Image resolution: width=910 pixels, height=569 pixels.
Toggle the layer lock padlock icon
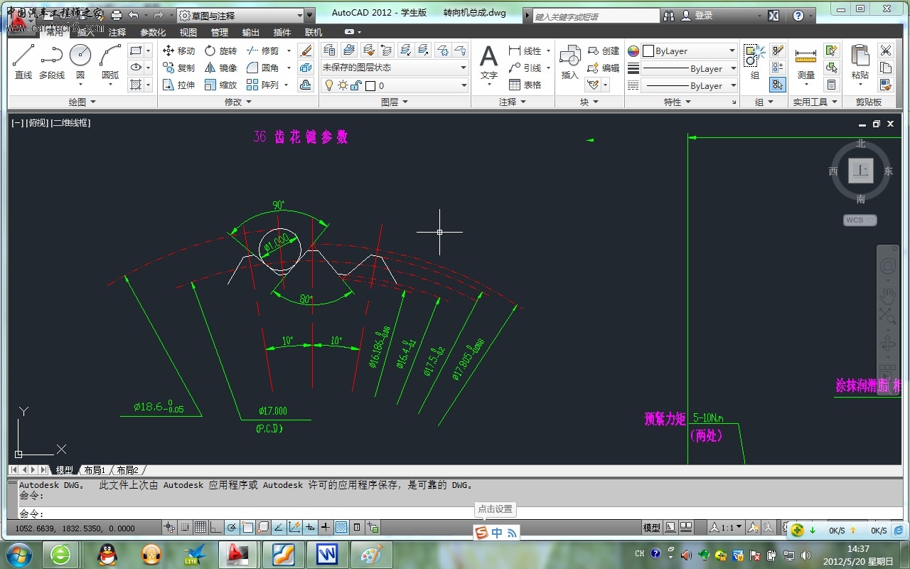357,85
